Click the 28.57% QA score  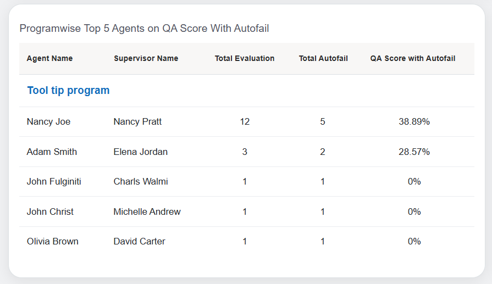click(x=414, y=152)
